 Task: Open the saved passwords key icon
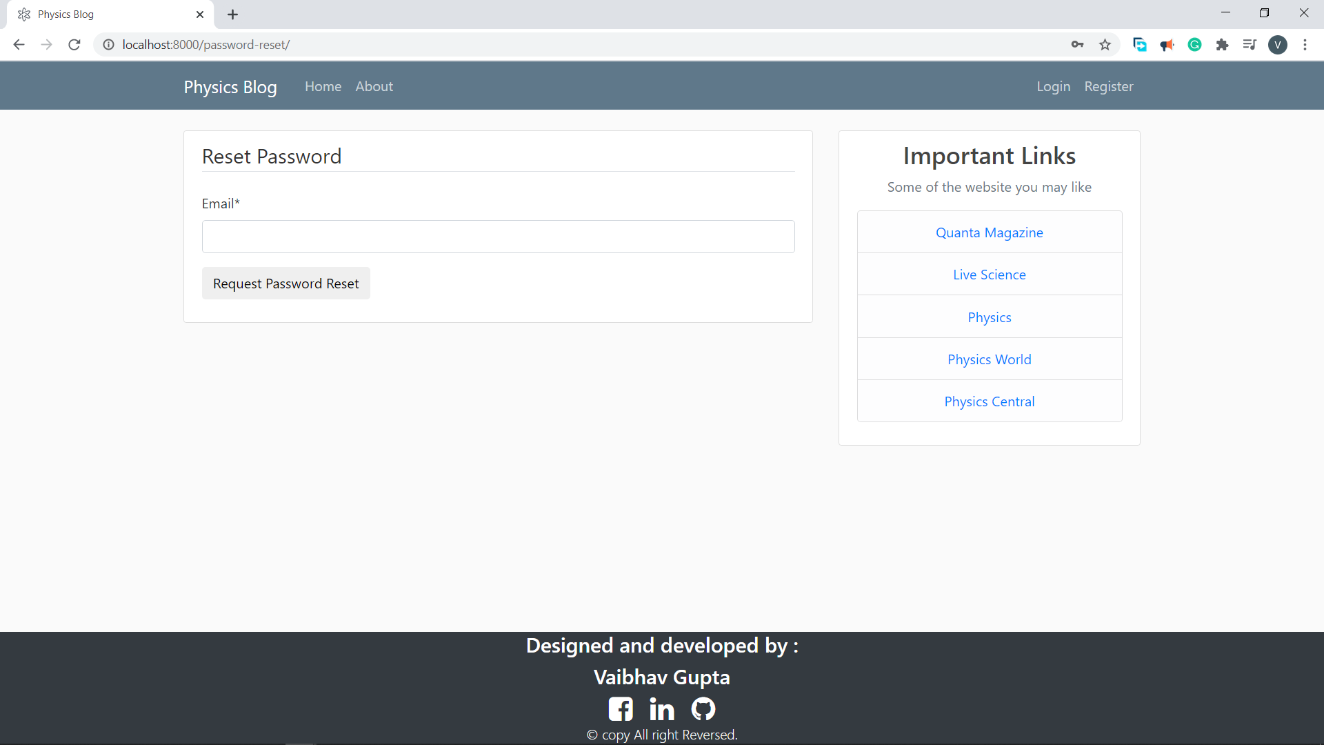click(x=1077, y=45)
